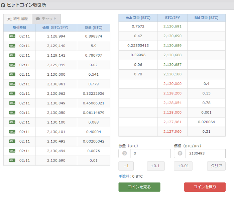Click the Bitcoin icon in 数量 field

tap(124, 153)
